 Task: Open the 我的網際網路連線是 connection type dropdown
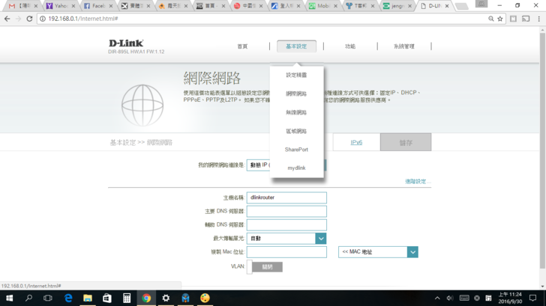click(259, 165)
